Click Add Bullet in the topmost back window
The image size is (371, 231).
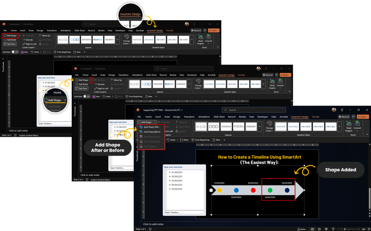[x=10, y=40]
